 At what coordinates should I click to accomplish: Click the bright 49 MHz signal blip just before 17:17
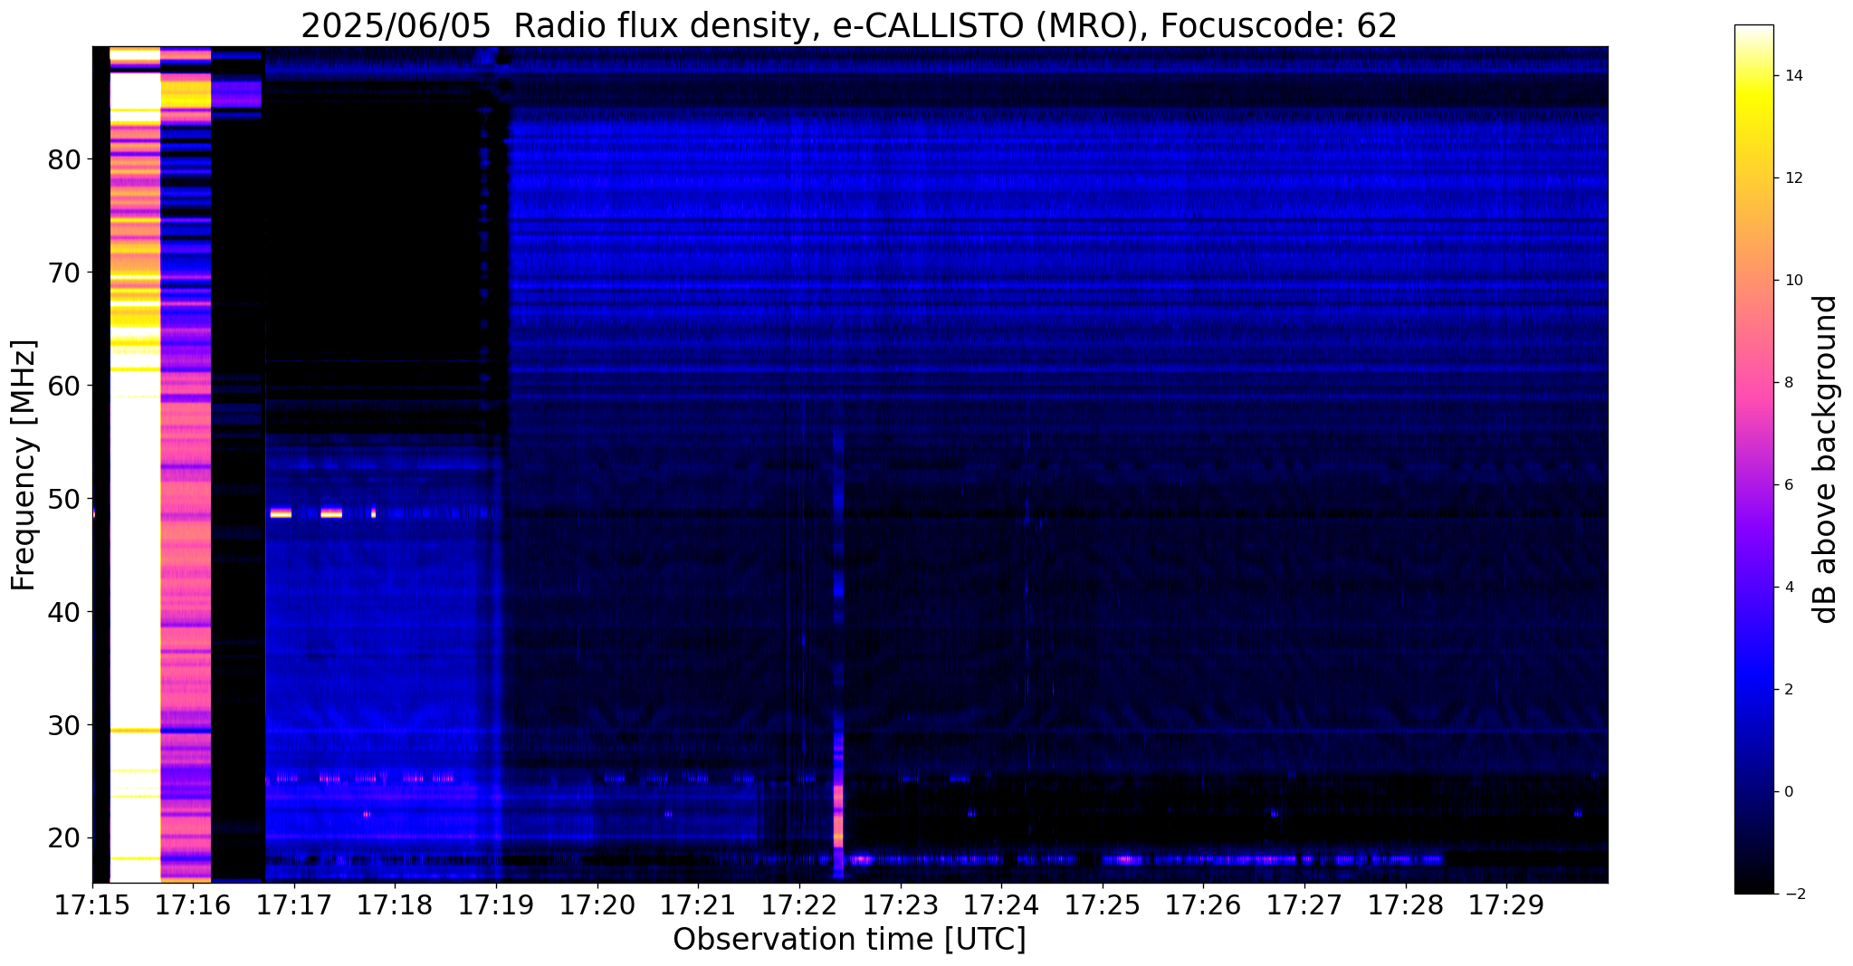pos(281,512)
